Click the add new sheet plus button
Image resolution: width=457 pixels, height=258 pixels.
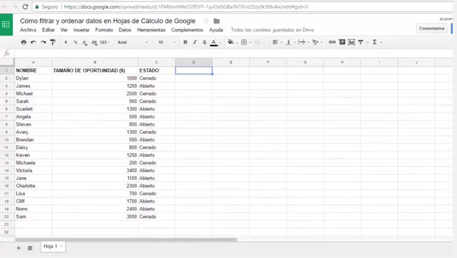(x=19, y=248)
